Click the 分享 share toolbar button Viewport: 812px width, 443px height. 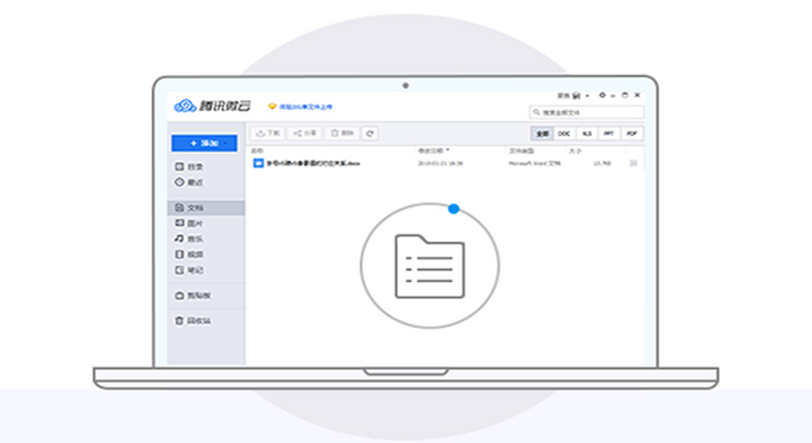point(306,133)
